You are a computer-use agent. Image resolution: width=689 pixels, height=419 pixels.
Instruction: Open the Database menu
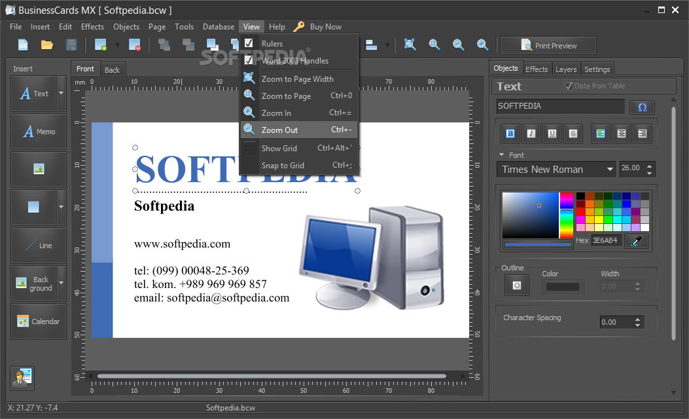coord(219,27)
